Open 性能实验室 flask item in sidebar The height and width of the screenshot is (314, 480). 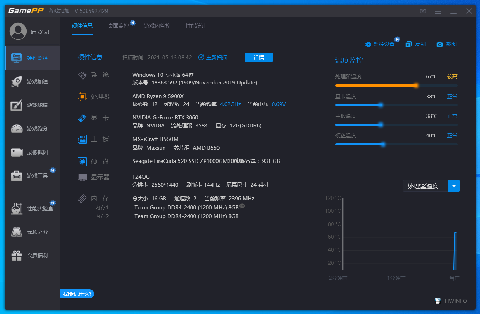click(32, 208)
